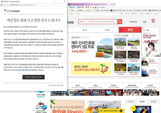
Task: Open the my page dropdown in the top bar
Action: pos(134,14)
